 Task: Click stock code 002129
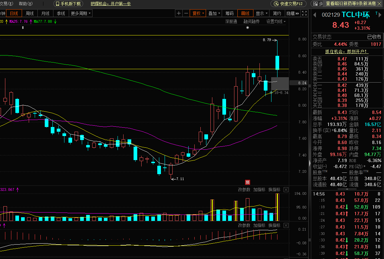[x=331, y=15]
